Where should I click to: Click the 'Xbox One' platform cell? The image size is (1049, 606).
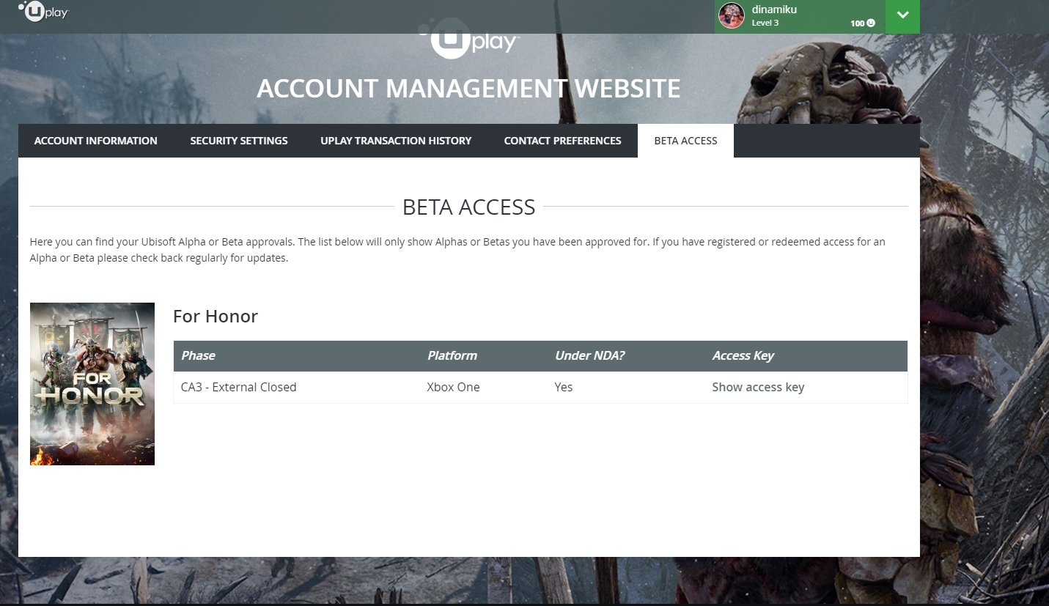tap(453, 387)
